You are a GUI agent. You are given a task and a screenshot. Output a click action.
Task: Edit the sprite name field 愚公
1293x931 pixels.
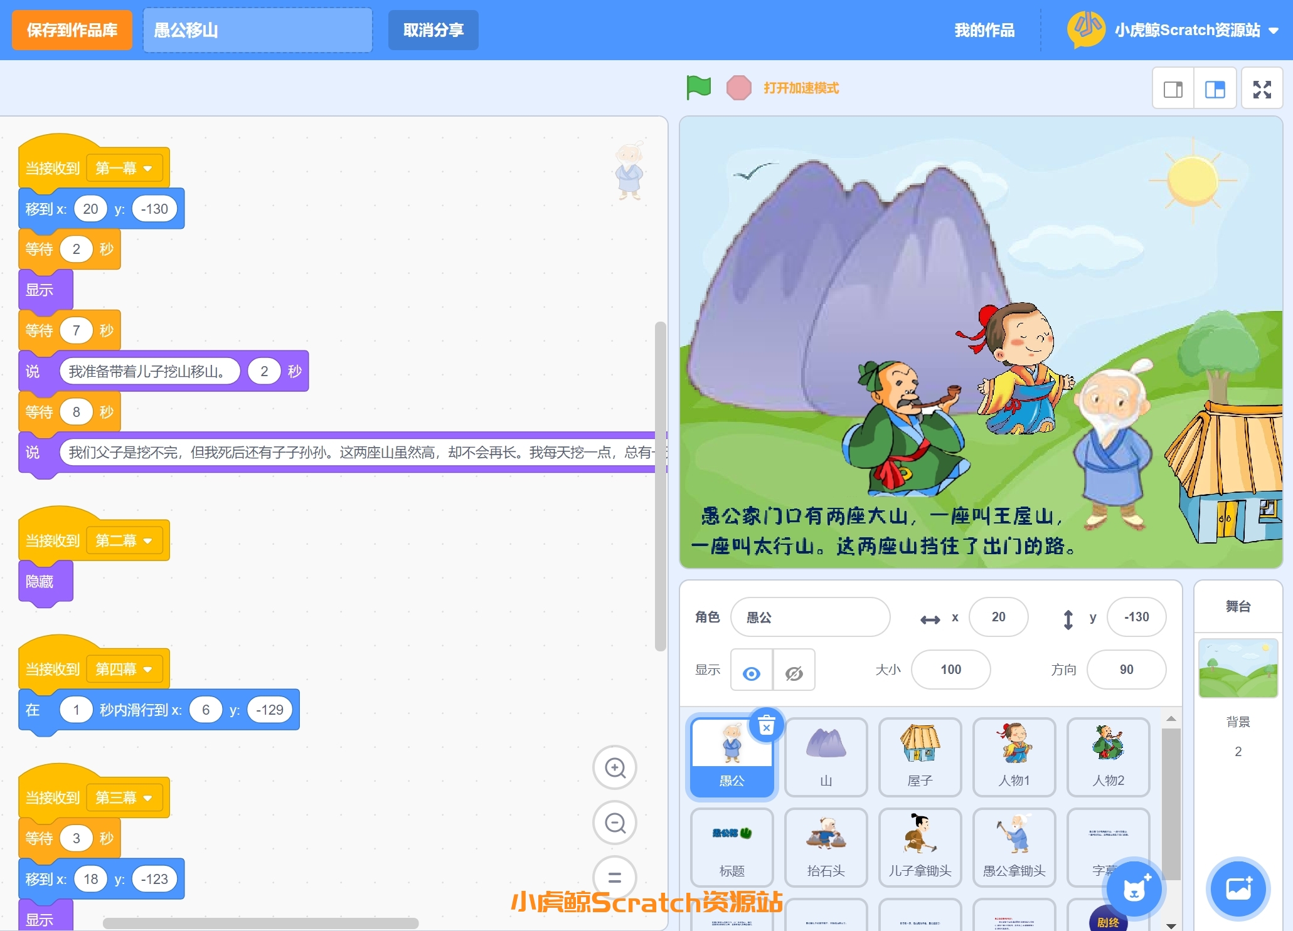click(x=810, y=617)
